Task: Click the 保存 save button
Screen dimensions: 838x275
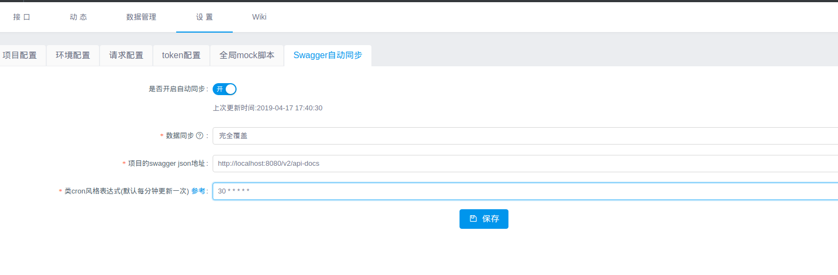Action: [x=484, y=219]
